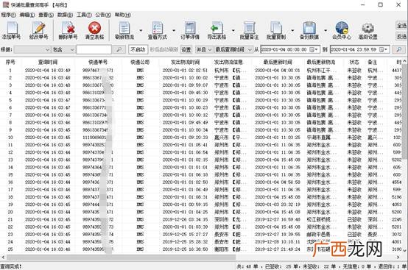Image resolution: width=408 pixels, height=270 pixels.
Task: Open the calendar dropdown of the end date
Action: pyautogui.click(x=383, y=49)
